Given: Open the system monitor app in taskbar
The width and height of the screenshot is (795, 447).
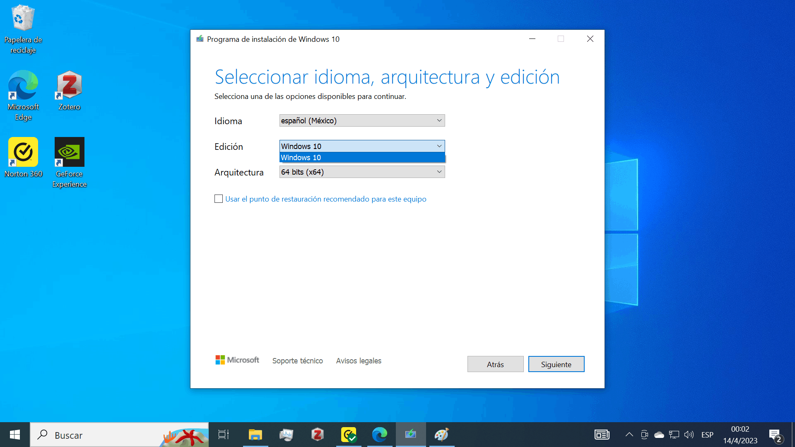Looking at the screenshot, I should [x=286, y=435].
